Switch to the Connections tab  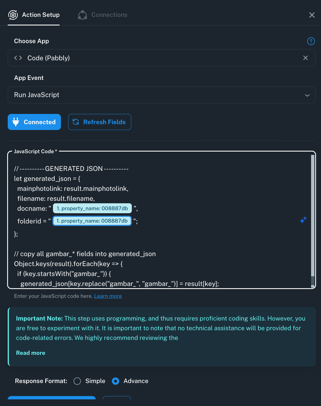click(103, 15)
